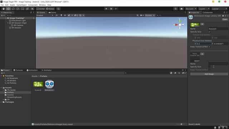Open the Layers dropdown
The image size is (229, 129).
tap(204, 9)
